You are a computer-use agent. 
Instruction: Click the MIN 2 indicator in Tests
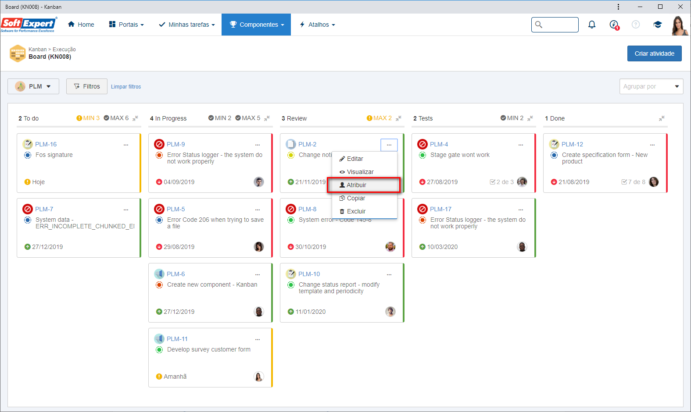click(512, 118)
